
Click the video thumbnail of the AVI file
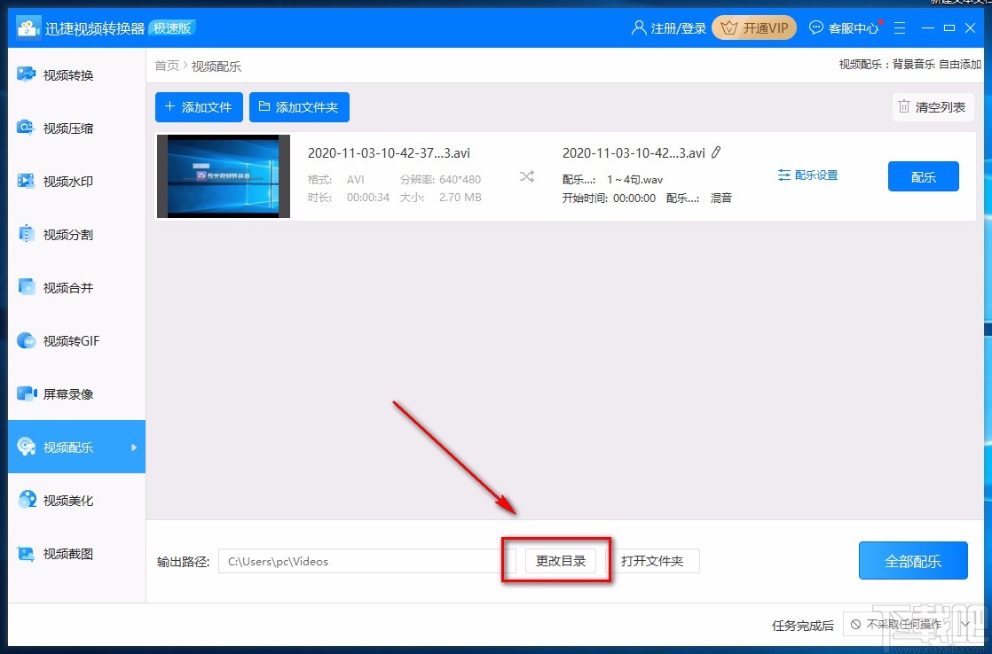click(223, 175)
